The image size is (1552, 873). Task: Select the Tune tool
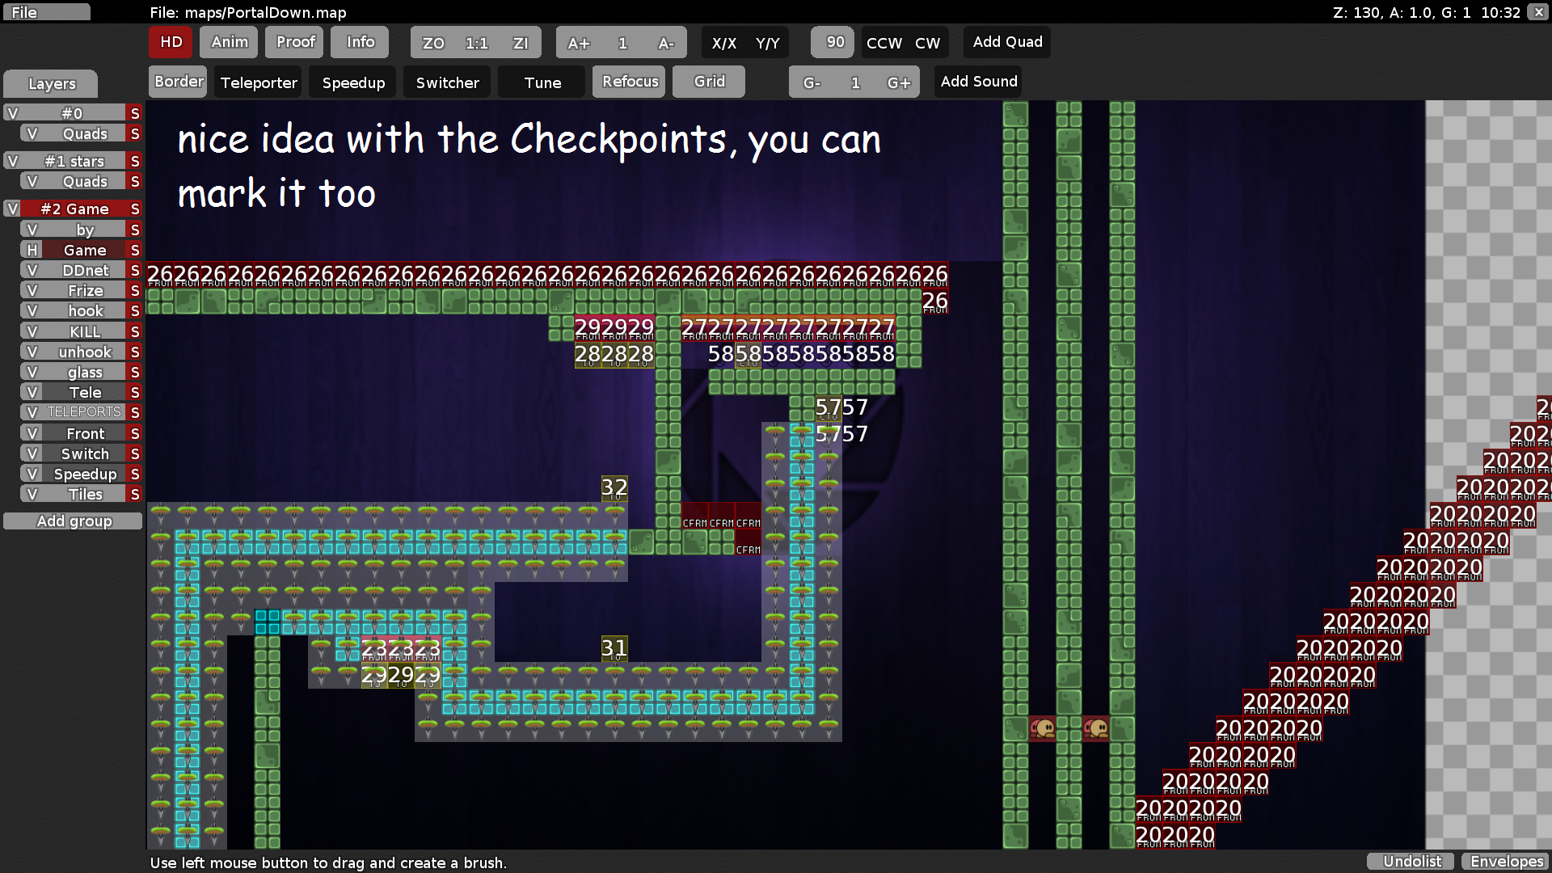(541, 82)
